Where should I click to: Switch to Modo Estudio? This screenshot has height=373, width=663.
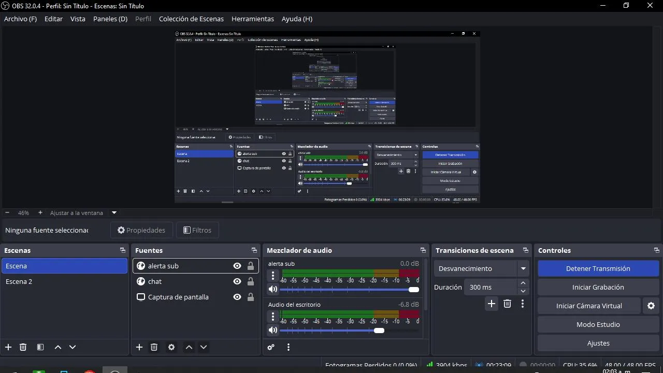598,324
